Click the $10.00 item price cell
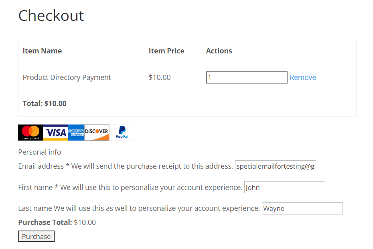Viewport: 373px width, 249px height. coord(160,78)
